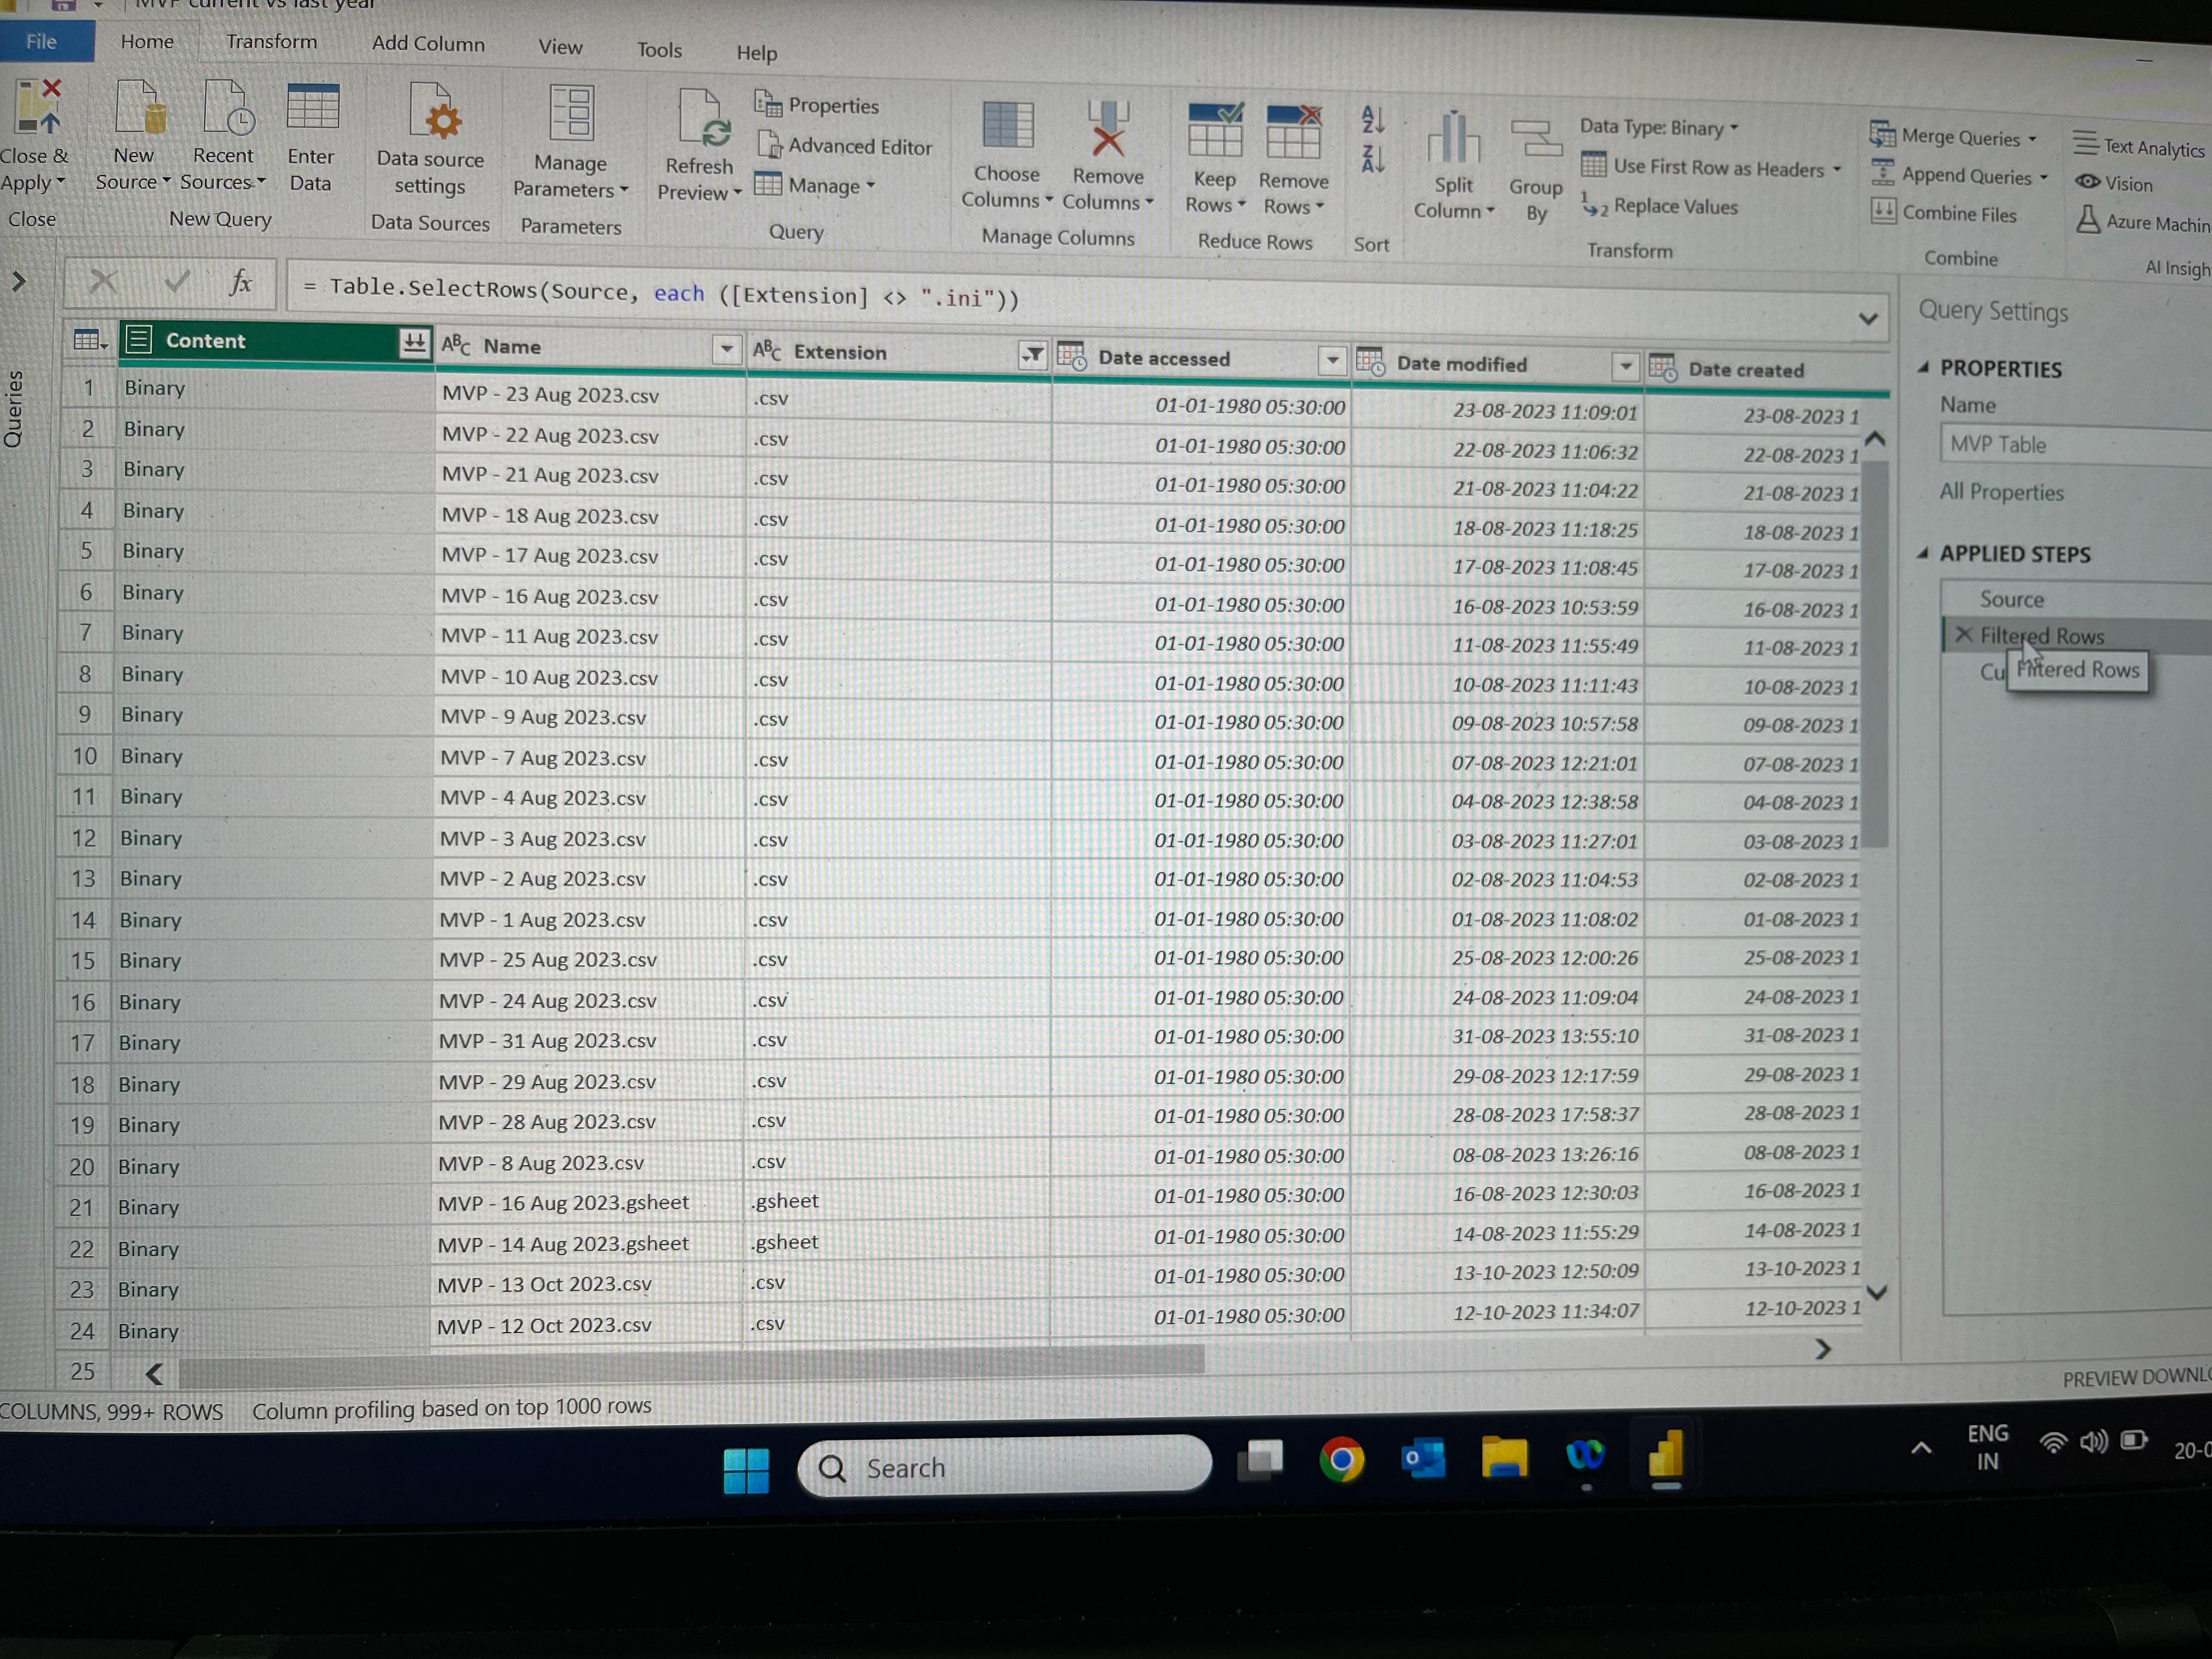The height and width of the screenshot is (1659, 2212).
Task: Open the Data Type: Binary dropdown
Action: 1659,127
